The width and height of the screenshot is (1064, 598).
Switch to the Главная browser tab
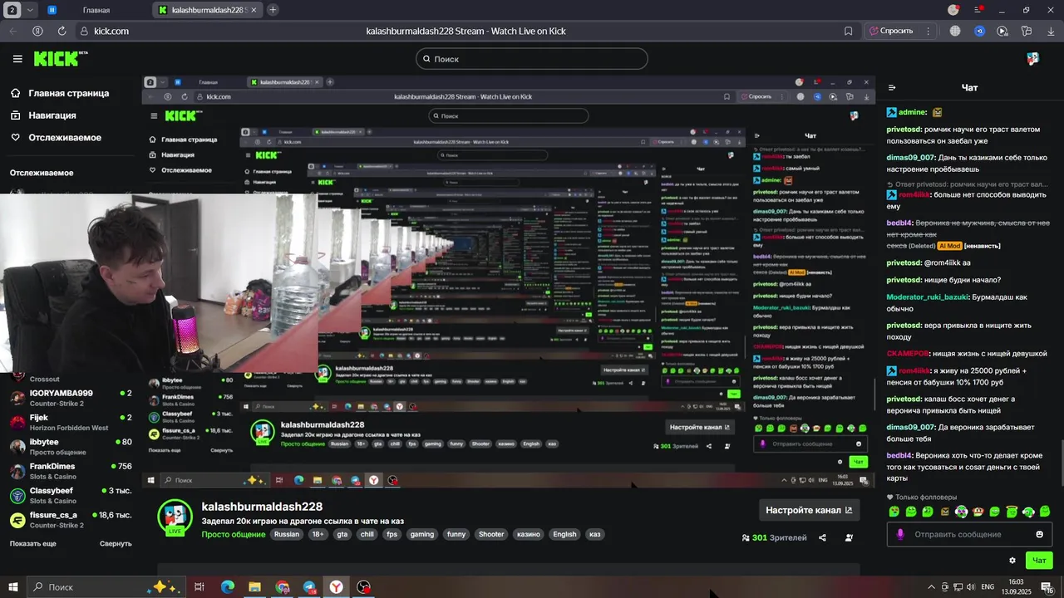tap(96, 10)
